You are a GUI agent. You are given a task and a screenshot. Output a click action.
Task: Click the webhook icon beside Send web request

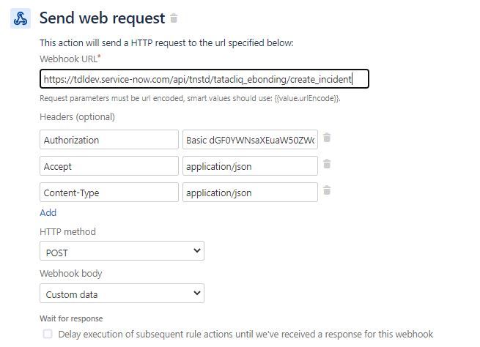[21, 18]
